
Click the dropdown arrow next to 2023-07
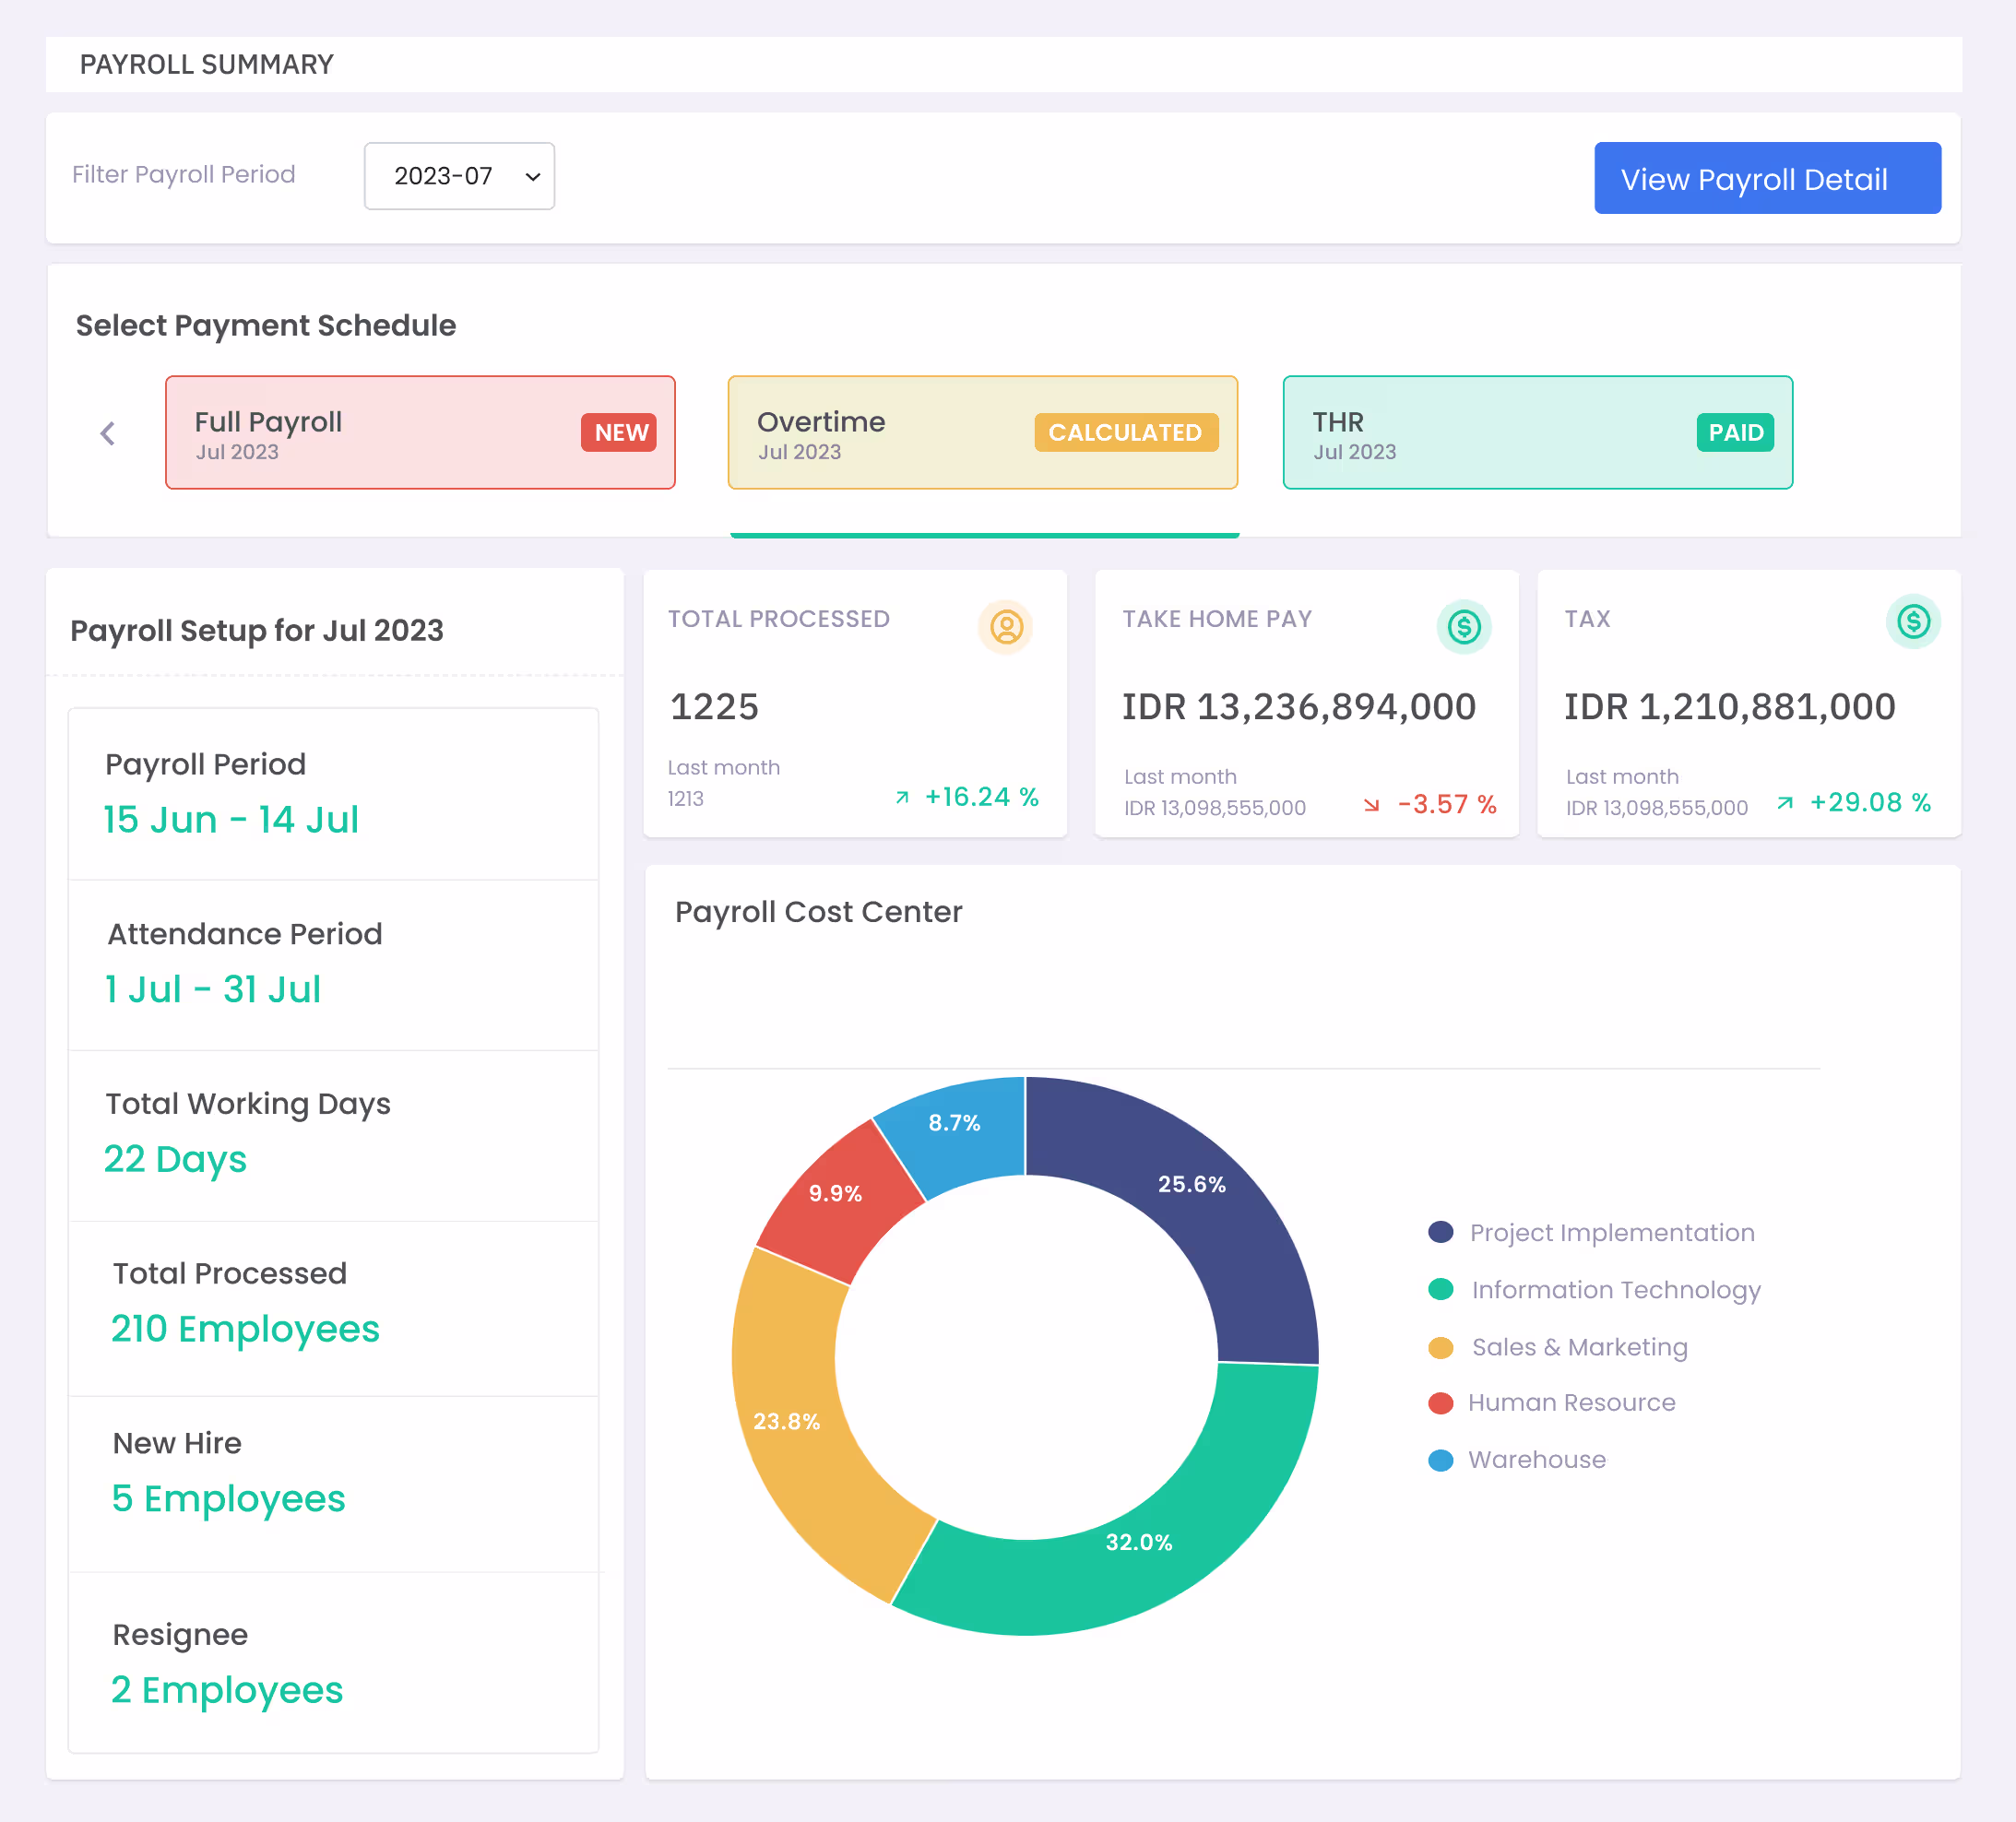point(533,177)
